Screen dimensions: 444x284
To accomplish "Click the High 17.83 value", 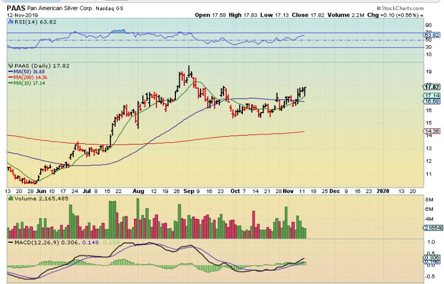I will click(243, 15).
